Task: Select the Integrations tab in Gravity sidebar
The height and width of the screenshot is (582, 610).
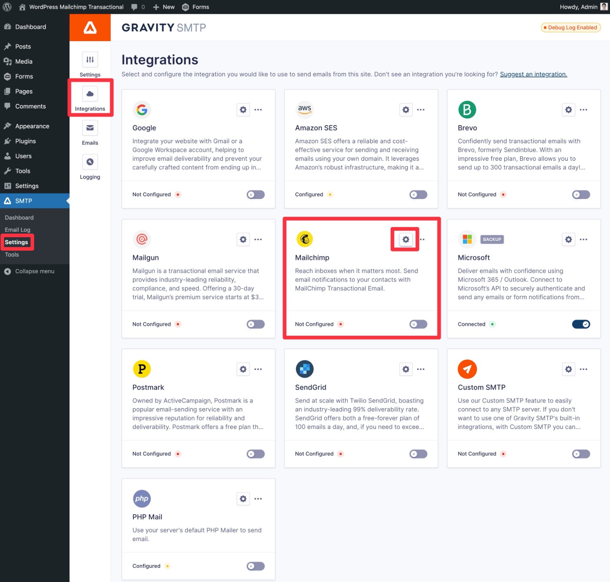Action: pos(90,99)
